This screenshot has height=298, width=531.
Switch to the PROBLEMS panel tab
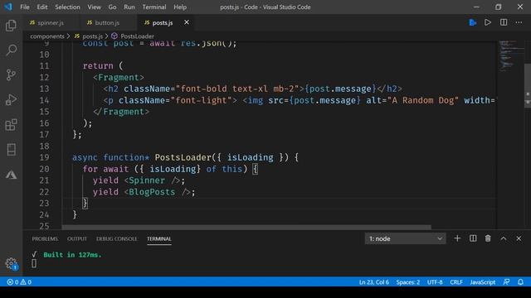click(x=45, y=239)
